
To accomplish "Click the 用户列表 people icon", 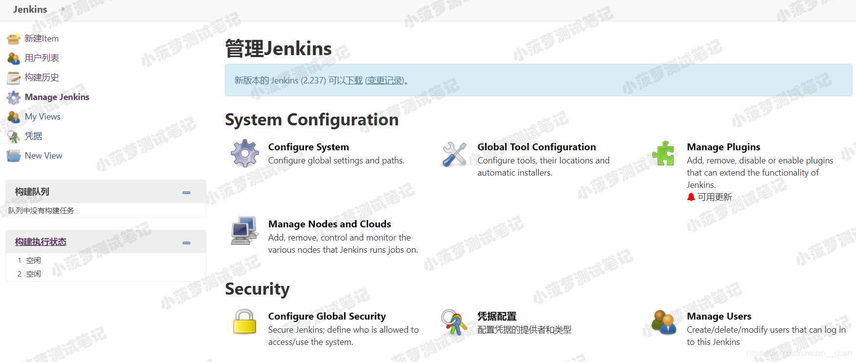I will tap(14, 58).
